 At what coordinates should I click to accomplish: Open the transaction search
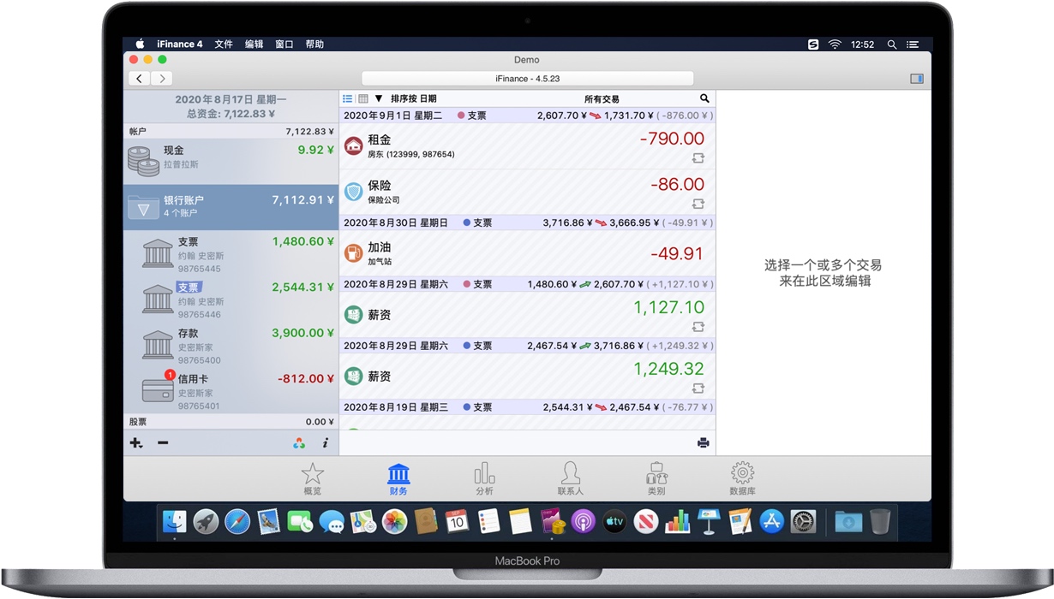[x=704, y=98]
